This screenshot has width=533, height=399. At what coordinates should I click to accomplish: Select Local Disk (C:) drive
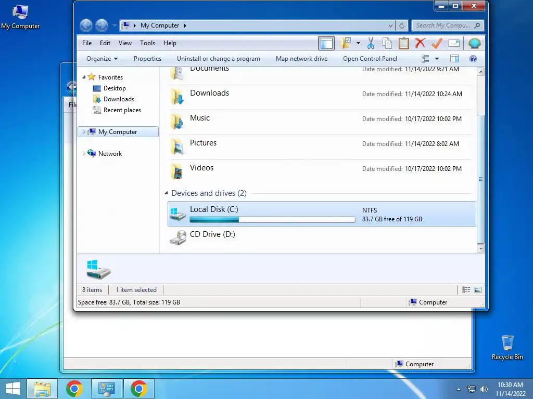(322, 214)
